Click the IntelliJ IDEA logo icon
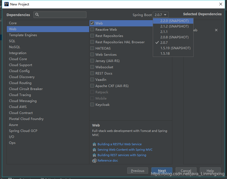Image resolution: width=227 pixels, height=179 pixels. coord(6,4)
